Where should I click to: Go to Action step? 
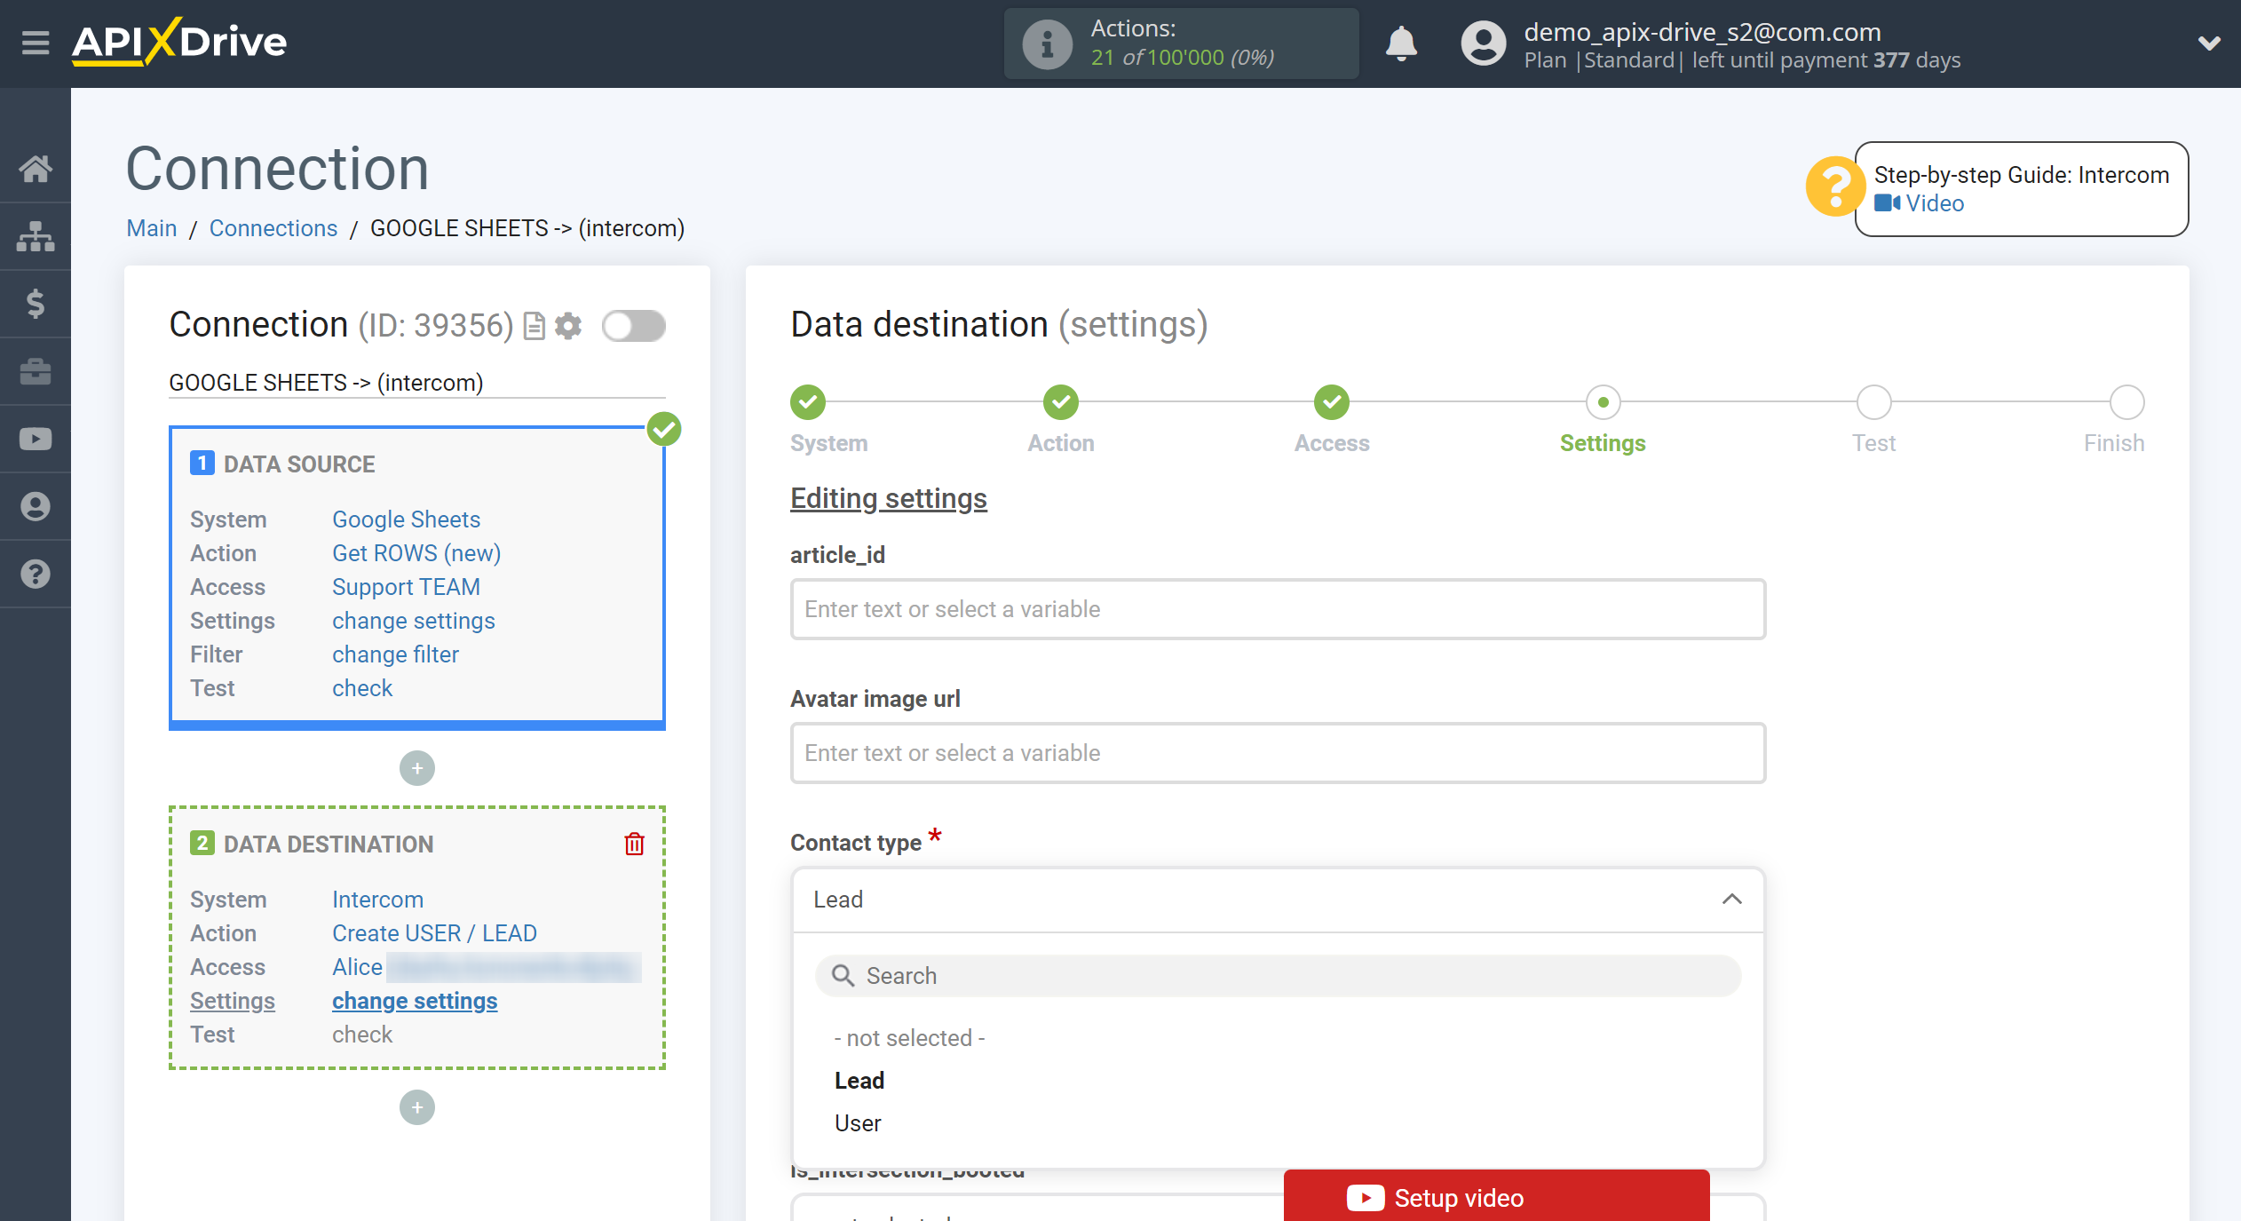pos(1061,402)
